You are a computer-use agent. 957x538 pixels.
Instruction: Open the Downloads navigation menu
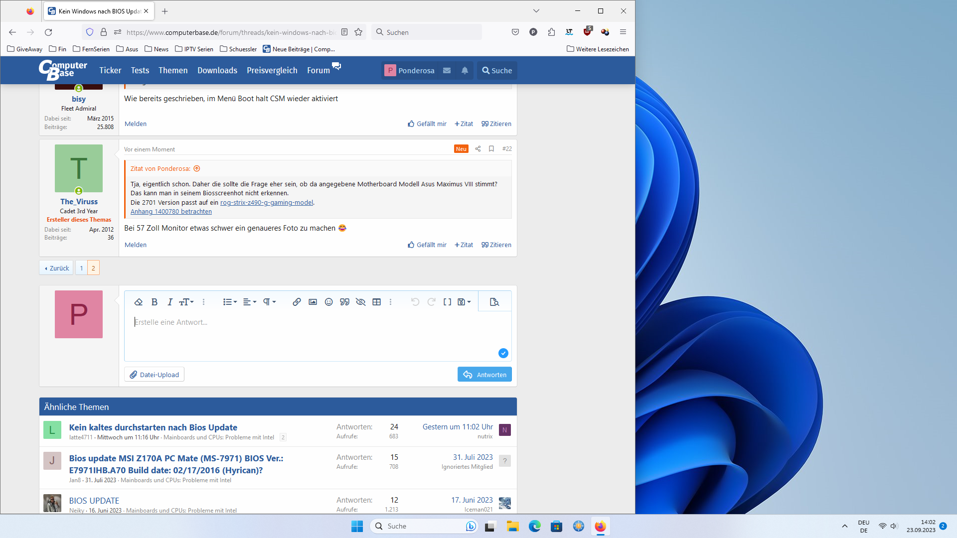[217, 70]
